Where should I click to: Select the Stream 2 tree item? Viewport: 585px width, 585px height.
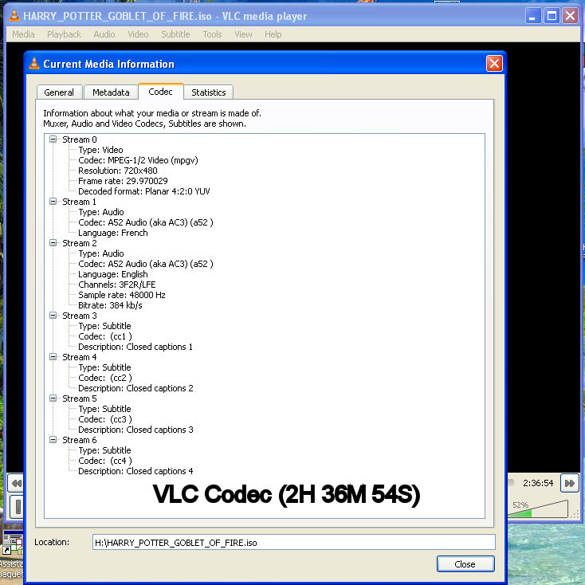click(x=80, y=243)
